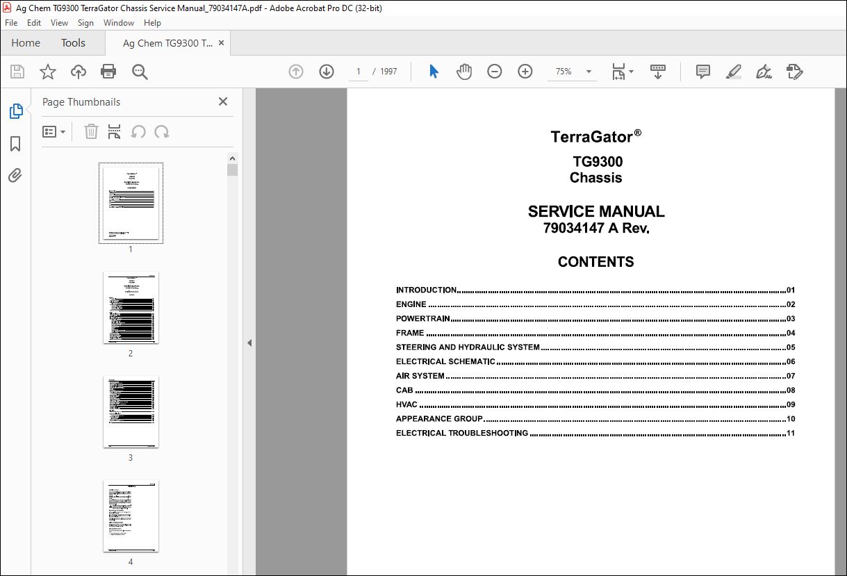Rotate page clockwise icon
Image resolution: width=847 pixels, height=576 pixels.
tap(162, 131)
